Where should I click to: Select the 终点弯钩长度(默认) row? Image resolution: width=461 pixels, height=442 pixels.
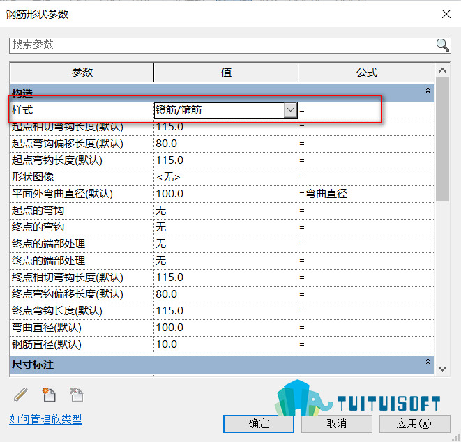point(222,311)
